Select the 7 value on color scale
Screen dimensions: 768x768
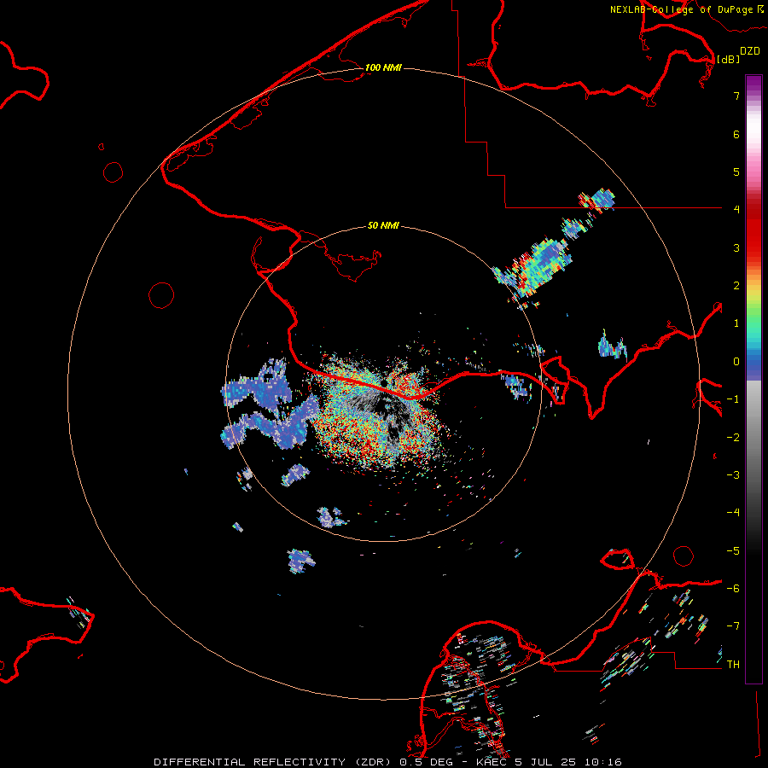736,96
